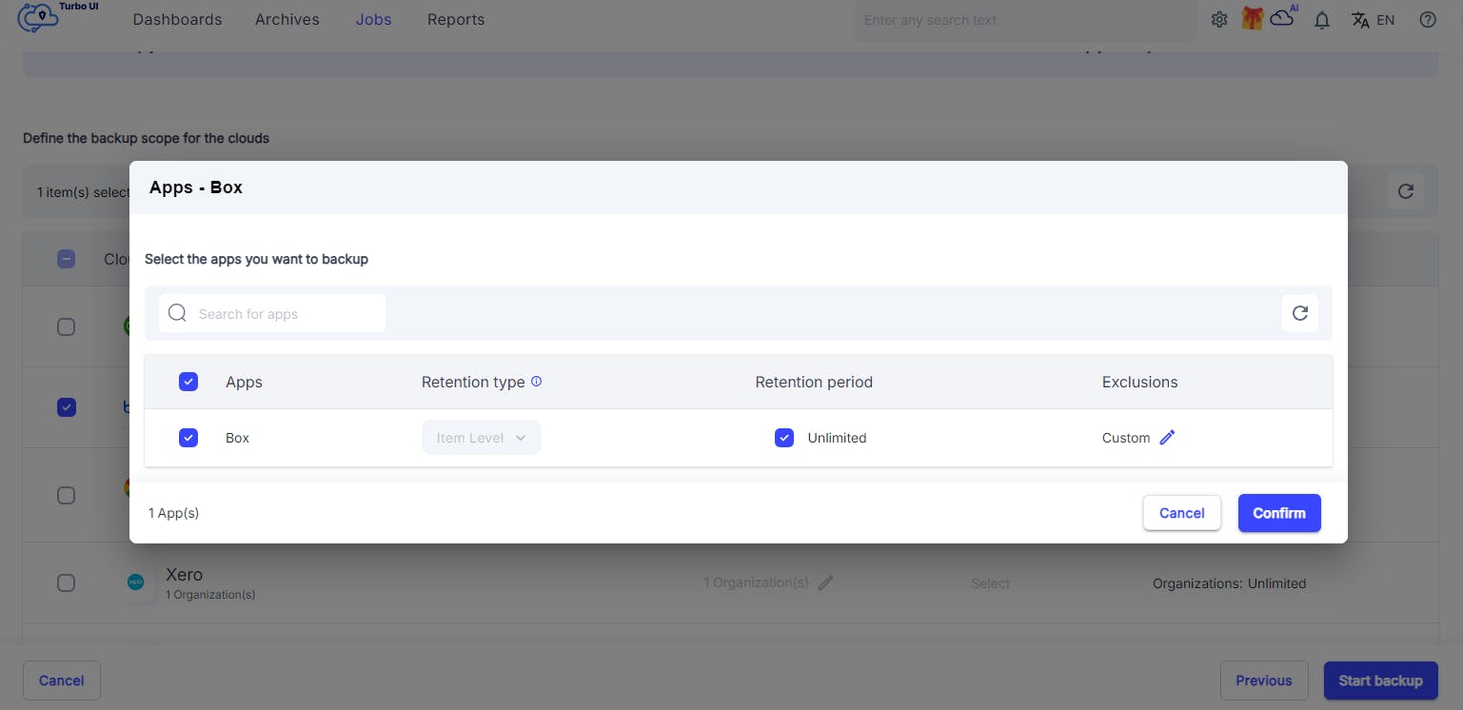
Task: Go to the Dashboards tab
Action: (x=177, y=19)
